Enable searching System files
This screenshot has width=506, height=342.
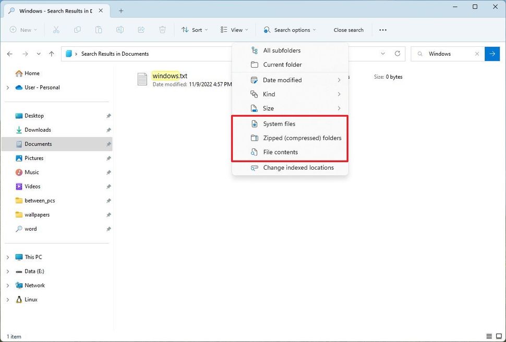(279, 124)
